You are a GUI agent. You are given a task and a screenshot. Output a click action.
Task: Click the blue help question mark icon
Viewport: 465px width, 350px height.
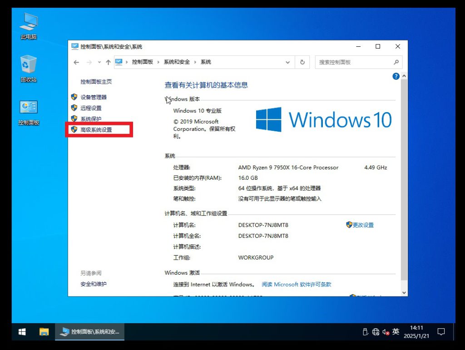[396, 76]
